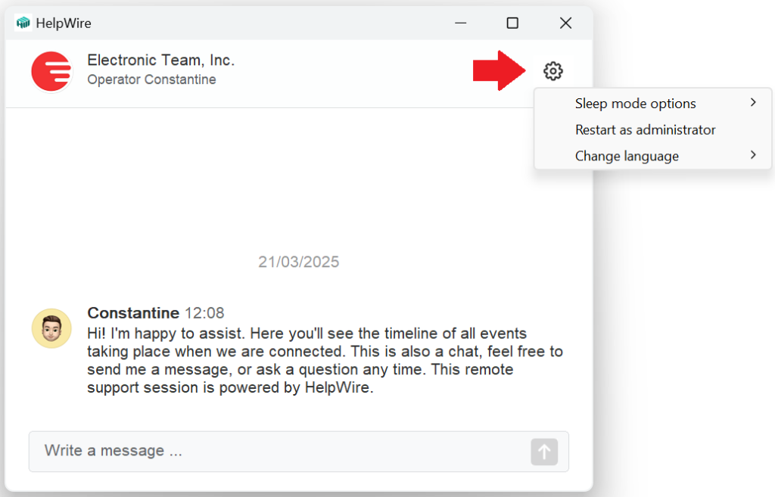Select Sleep mode options from the menu
The height and width of the screenshot is (497, 775).
click(635, 103)
